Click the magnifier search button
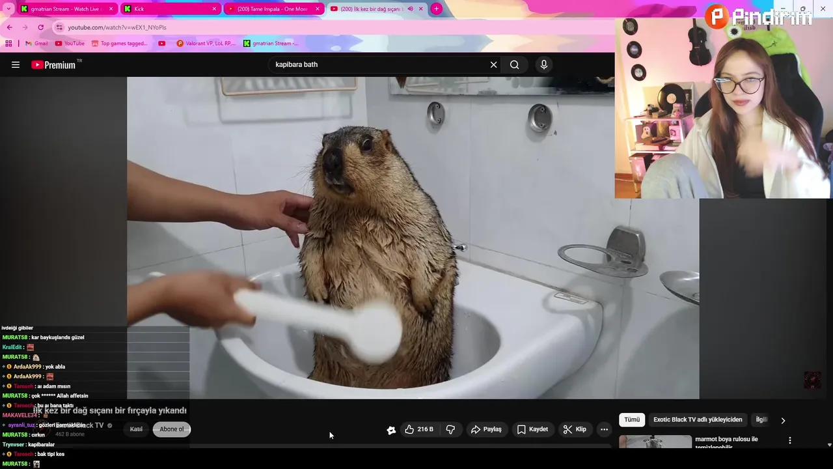 515,64
